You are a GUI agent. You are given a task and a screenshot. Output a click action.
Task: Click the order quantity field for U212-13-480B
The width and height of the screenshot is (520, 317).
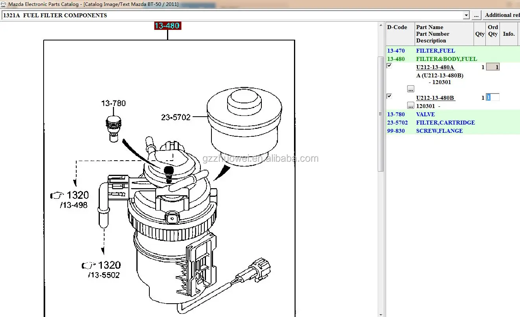tap(493, 97)
